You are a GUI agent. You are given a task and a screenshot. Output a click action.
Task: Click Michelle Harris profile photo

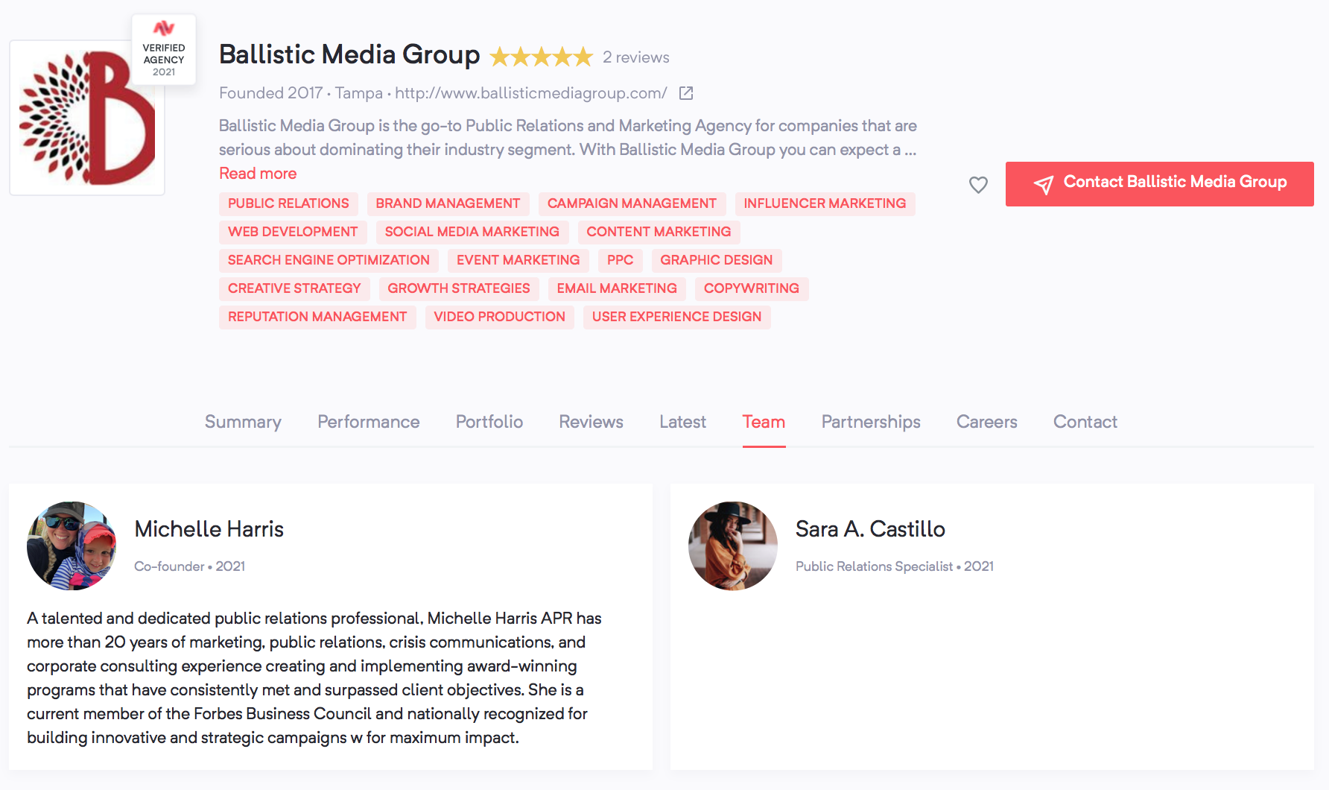(72, 546)
